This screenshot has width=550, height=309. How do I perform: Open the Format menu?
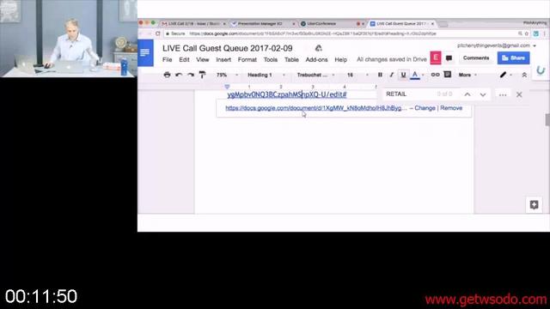(247, 59)
